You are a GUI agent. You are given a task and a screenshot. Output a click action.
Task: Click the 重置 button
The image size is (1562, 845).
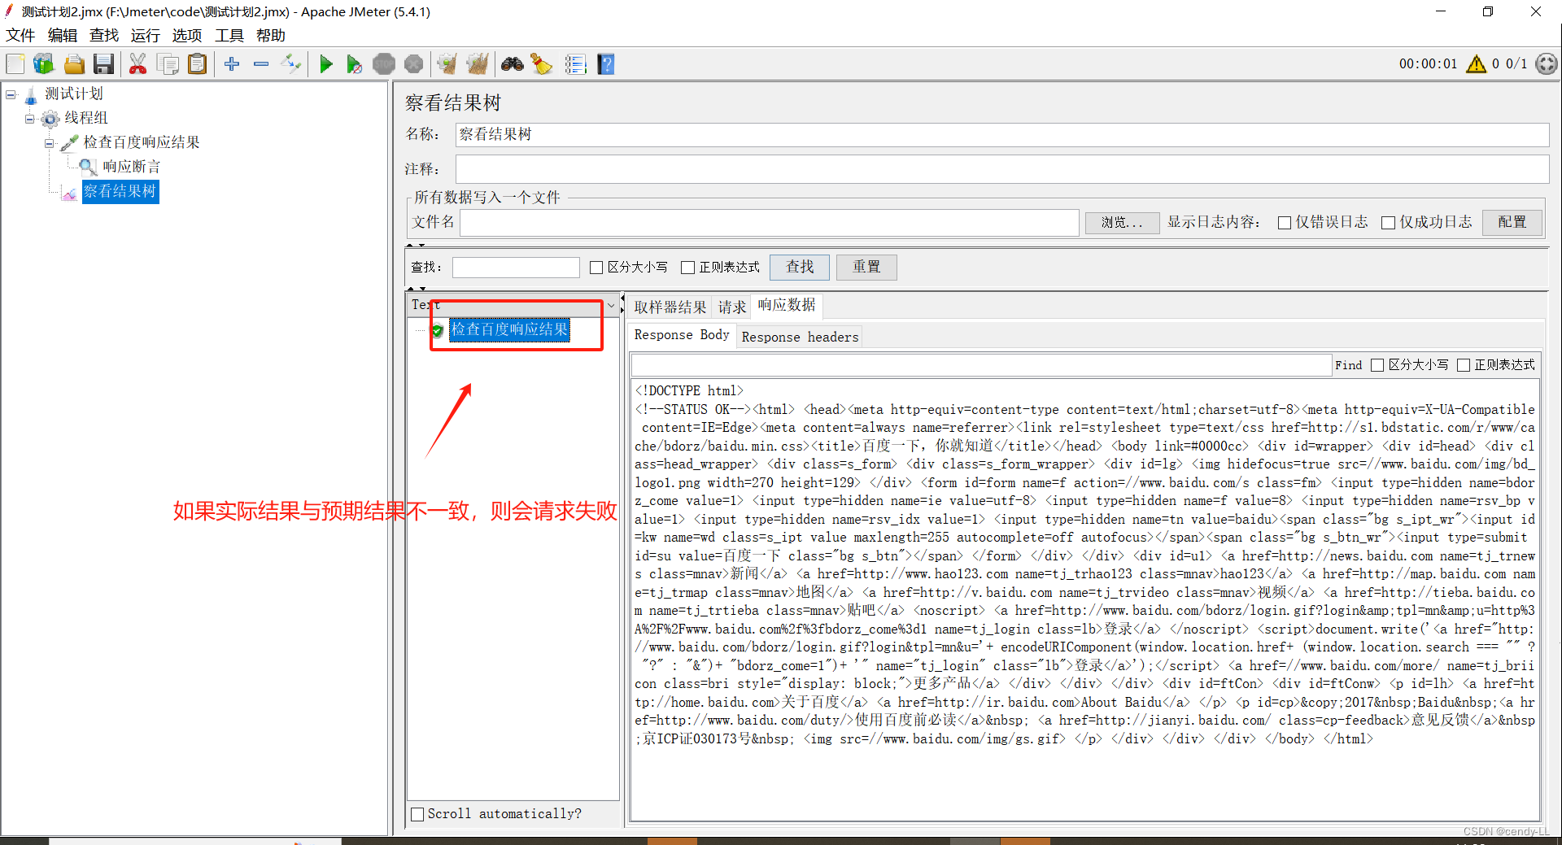[x=866, y=267]
